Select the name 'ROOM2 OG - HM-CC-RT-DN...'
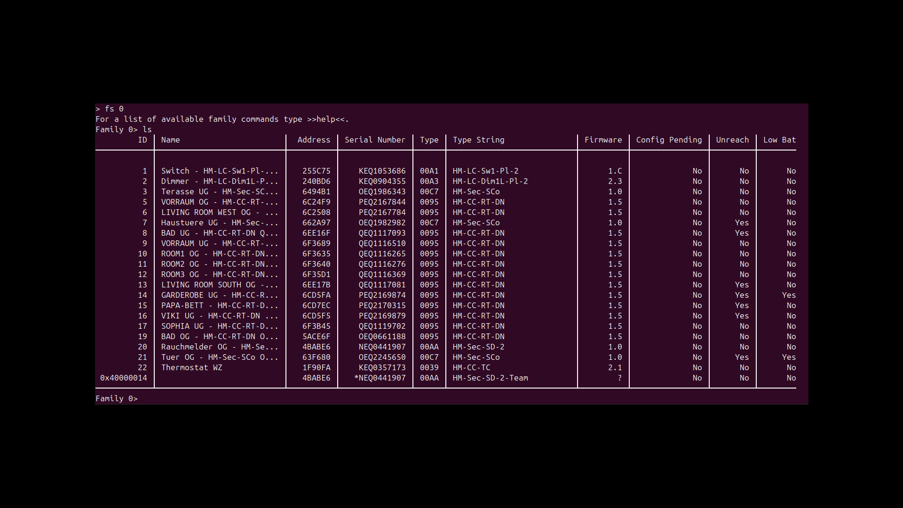903x508 pixels. tap(220, 264)
